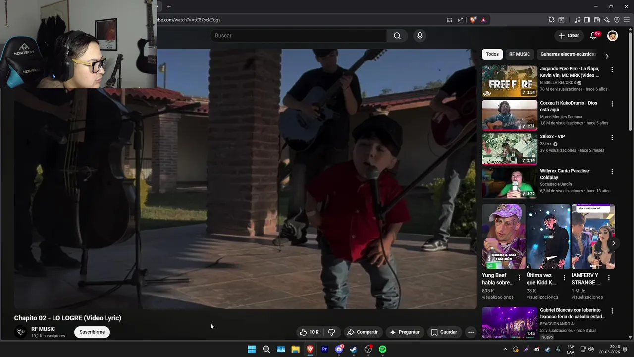Open options for Willyrex Canta Paradise video

(612, 172)
